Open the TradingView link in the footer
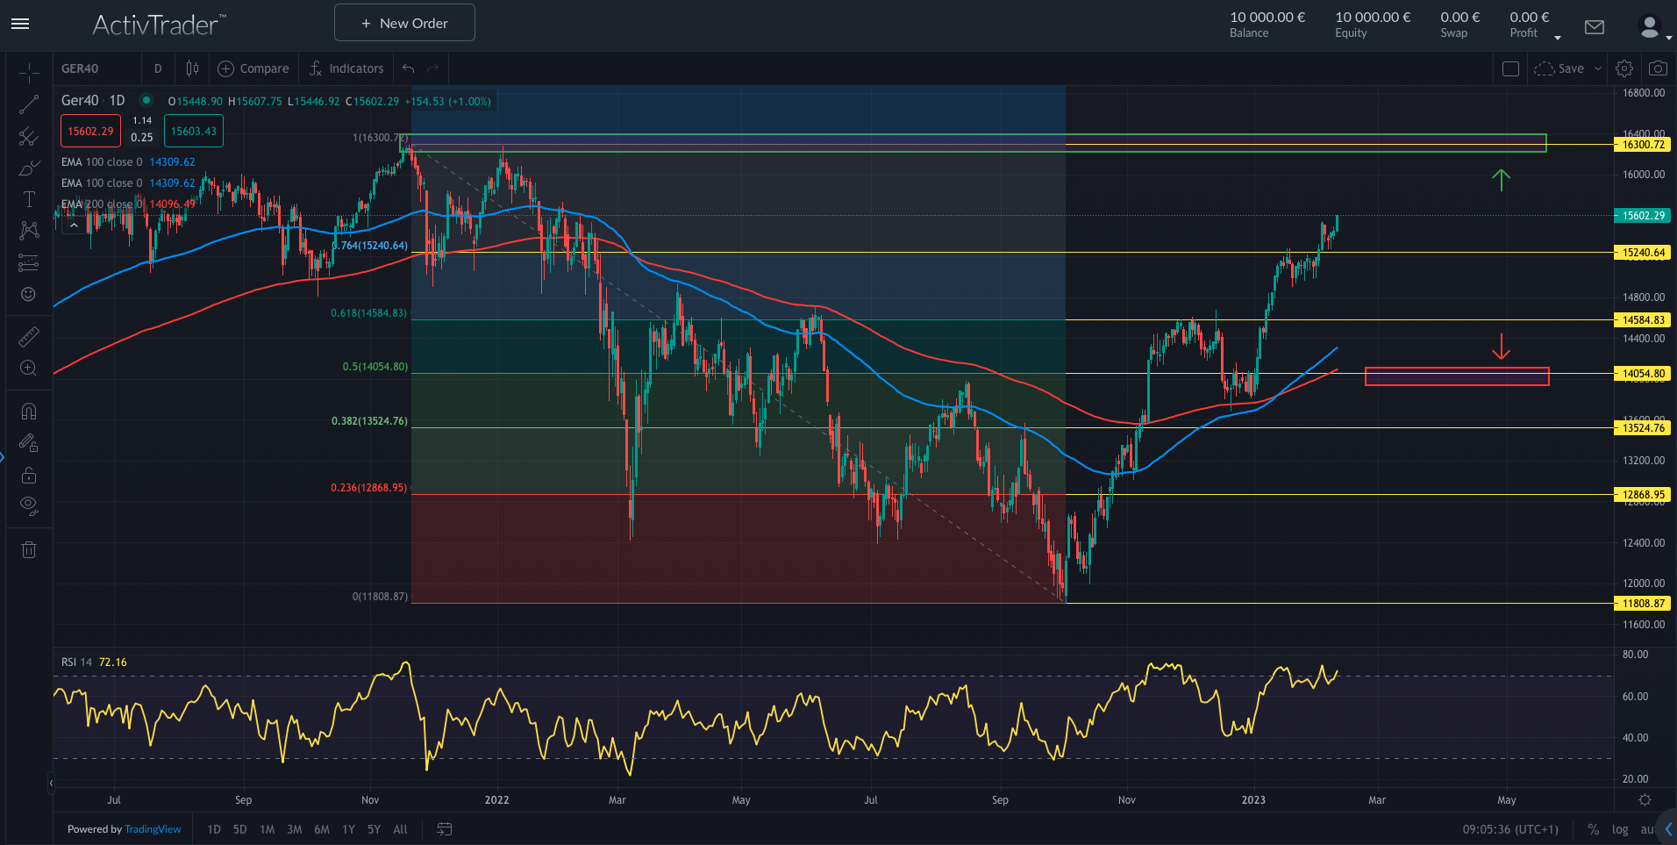Viewport: 1677px width, 845px height. coord(153,829)
